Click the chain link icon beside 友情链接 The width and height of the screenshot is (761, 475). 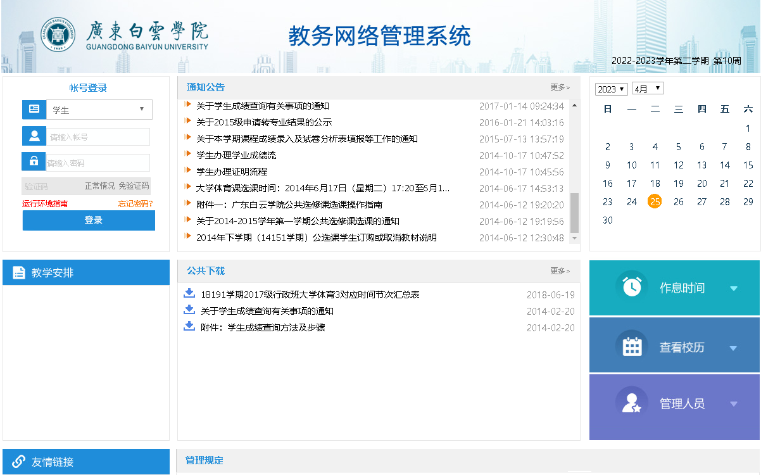(18, 462)
